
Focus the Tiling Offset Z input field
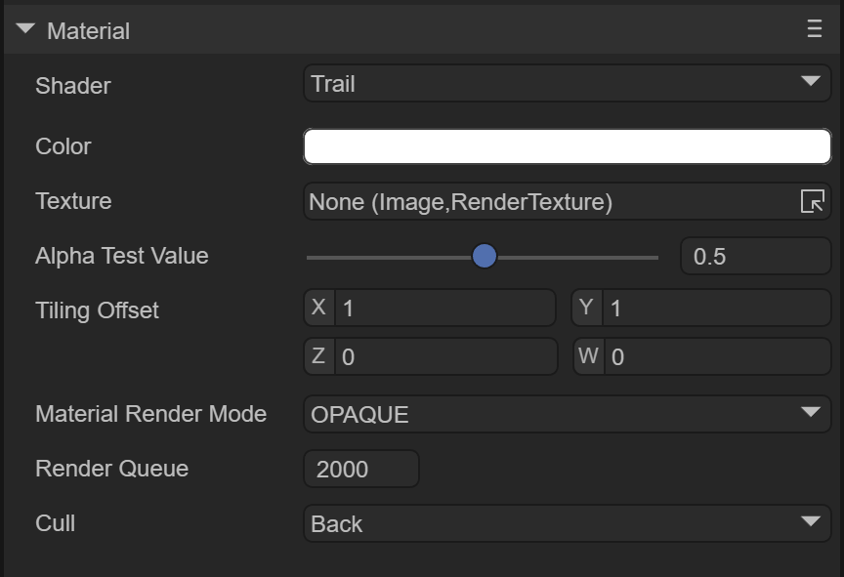(443, 357)
